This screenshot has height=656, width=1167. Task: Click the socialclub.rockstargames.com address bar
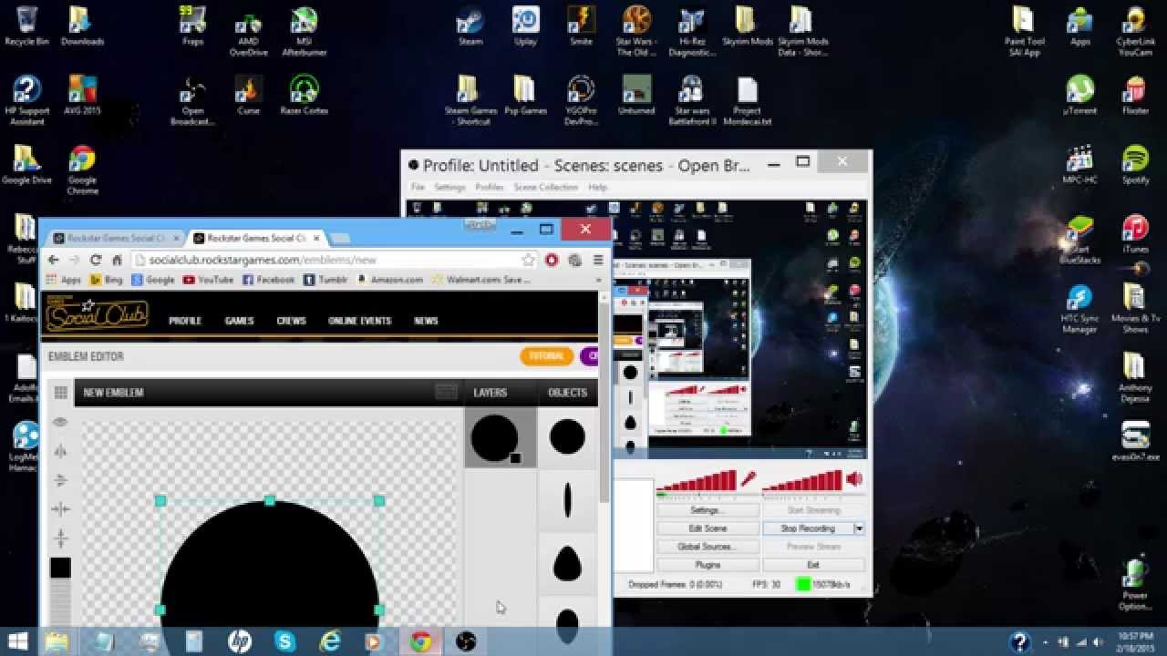(x=335, y=261)
